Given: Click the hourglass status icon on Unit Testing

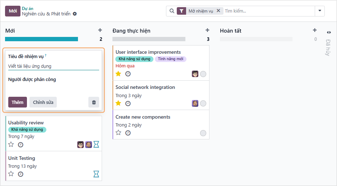Looking at the screenshot, I should point(96,174).
